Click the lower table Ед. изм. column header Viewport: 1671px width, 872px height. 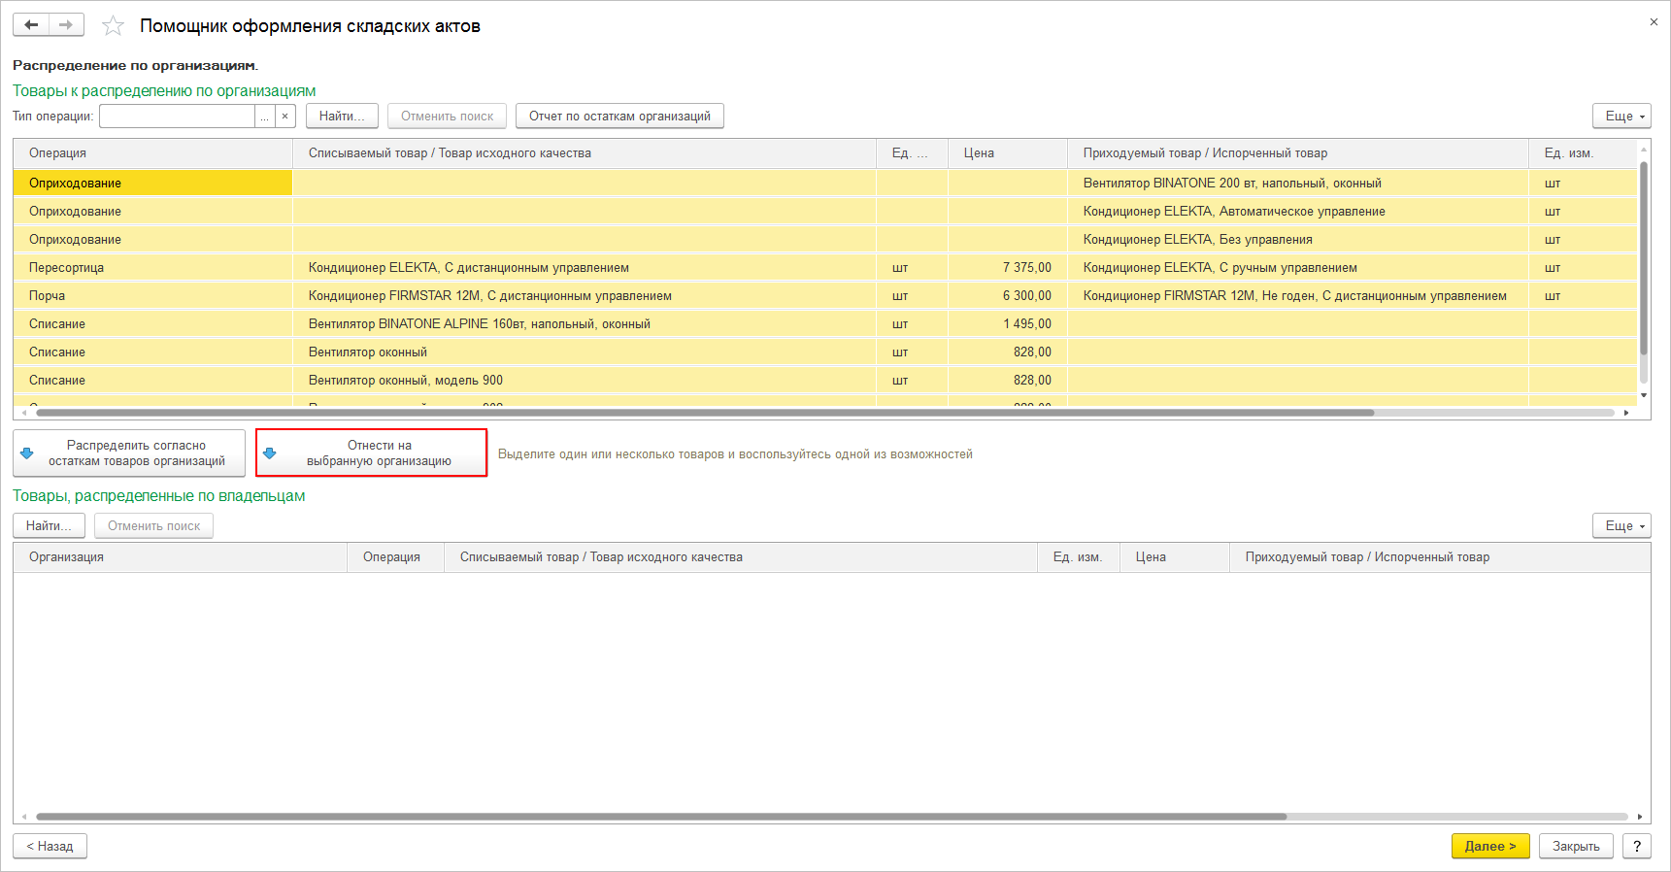click(x=1079, y=557)
